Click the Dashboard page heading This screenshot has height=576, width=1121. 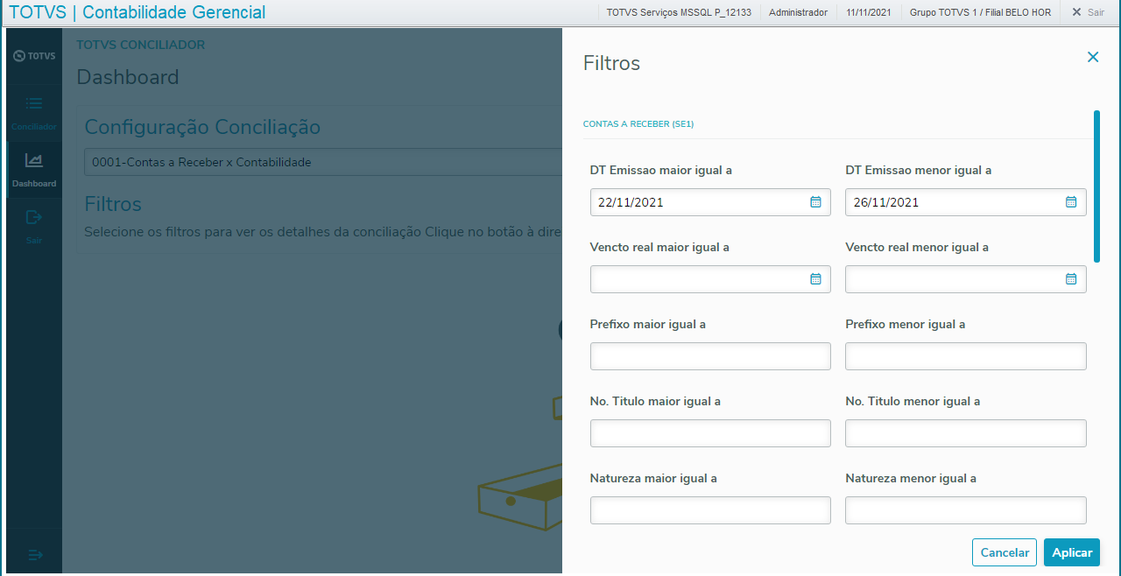tap(128, 77)
